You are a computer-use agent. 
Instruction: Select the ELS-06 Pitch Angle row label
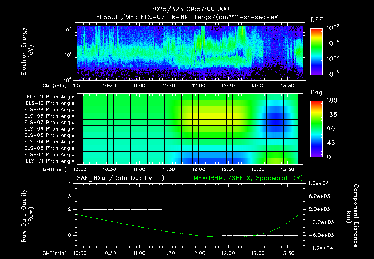click(50, 129)
